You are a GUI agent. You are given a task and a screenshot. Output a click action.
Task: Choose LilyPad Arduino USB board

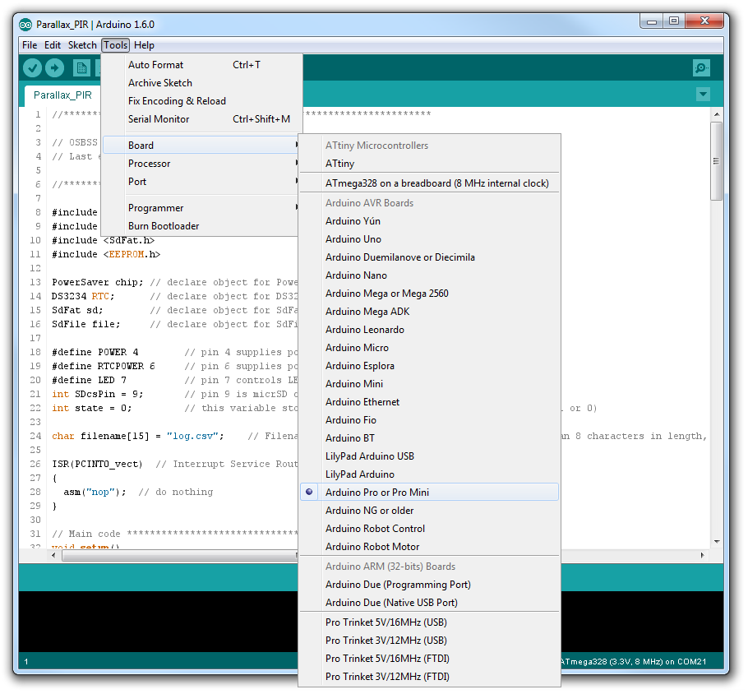point(429,456)
